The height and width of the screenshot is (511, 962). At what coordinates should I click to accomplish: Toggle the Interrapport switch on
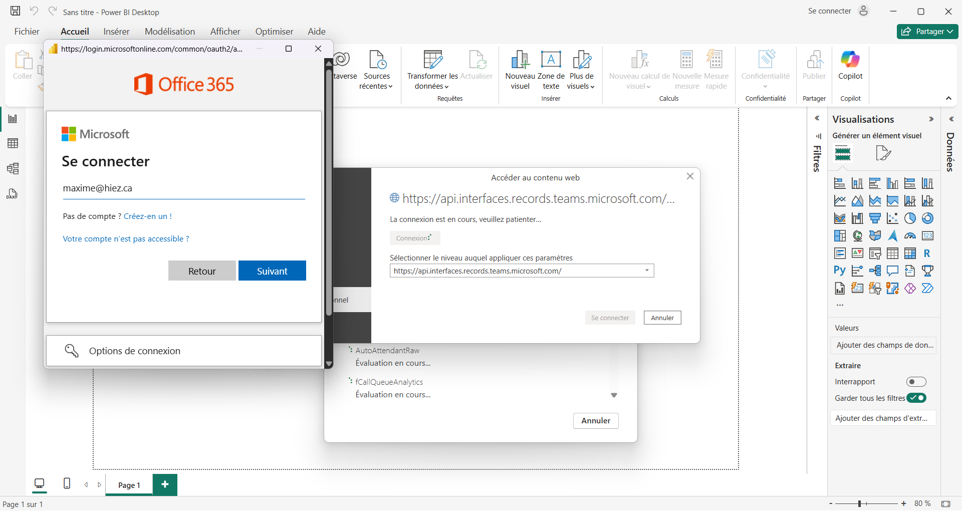coord(916,382)
